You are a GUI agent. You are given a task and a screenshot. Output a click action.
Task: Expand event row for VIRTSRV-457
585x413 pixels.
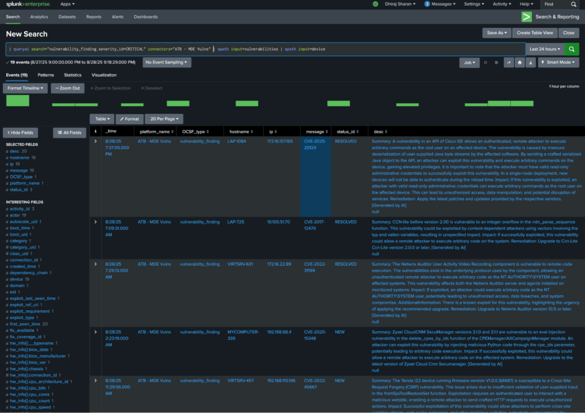click(95, 381)
